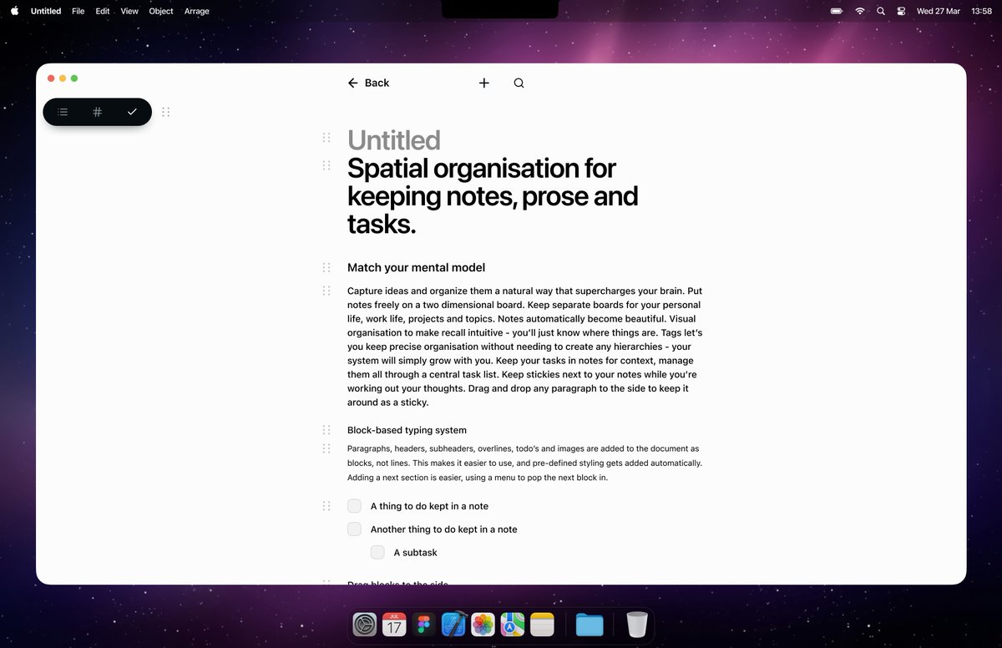
Task: Click the Spatial organisation heading text
Action: (x=493, y=196)
